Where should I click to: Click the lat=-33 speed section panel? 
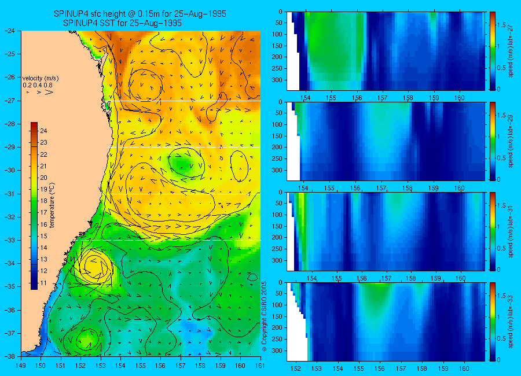pyautogui.click(x=386, y=322)
